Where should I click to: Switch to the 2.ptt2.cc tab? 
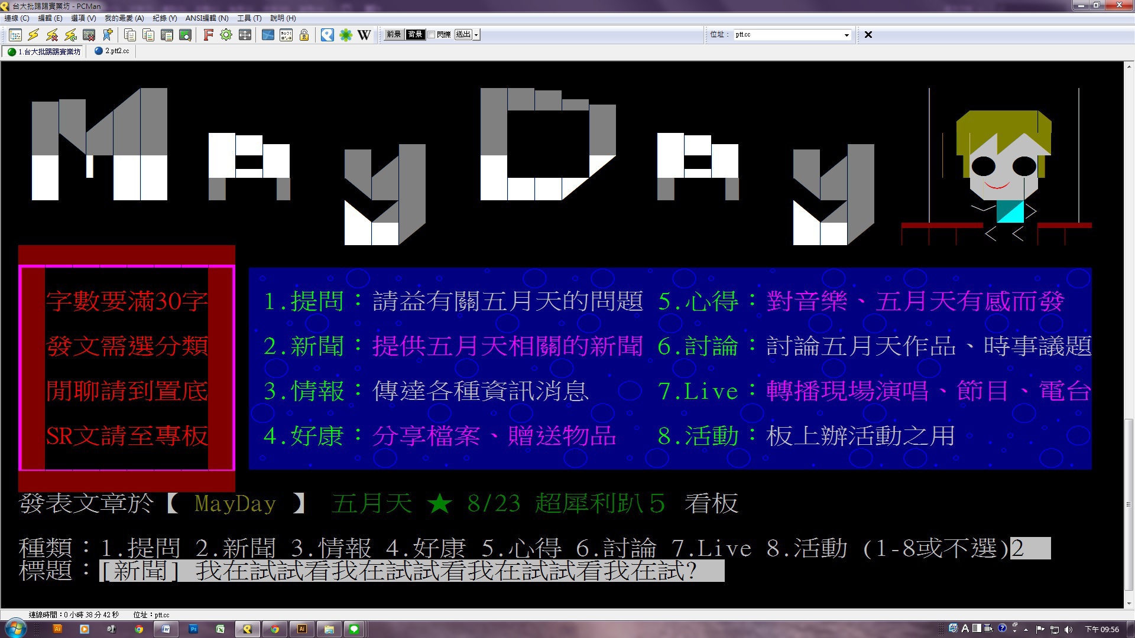112,51
